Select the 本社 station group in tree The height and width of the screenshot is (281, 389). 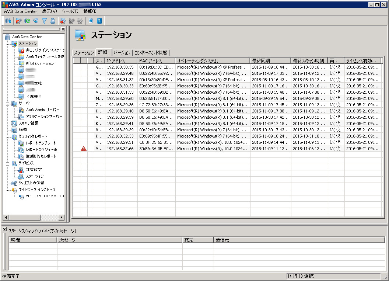(x=34, y=83)
